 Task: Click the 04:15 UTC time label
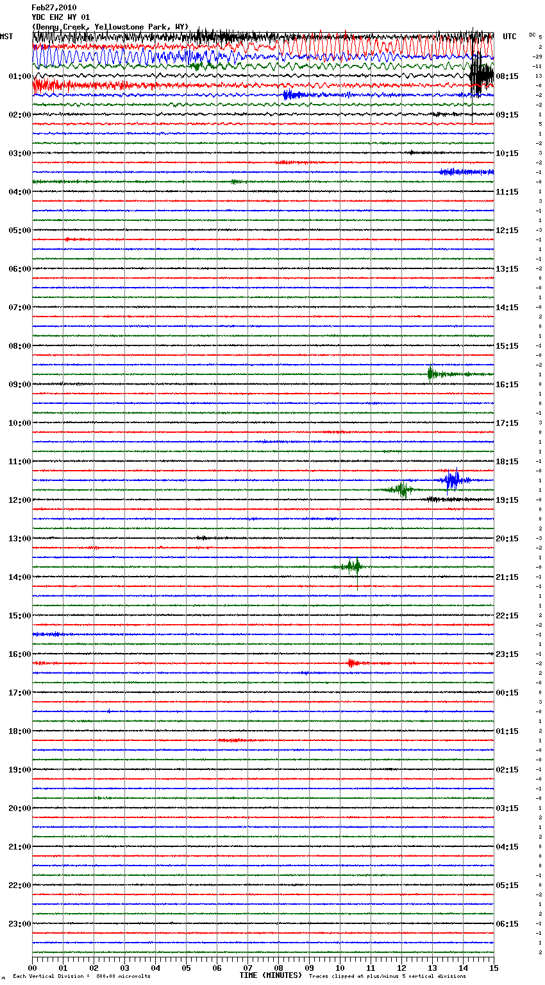(x=507, y=847)
